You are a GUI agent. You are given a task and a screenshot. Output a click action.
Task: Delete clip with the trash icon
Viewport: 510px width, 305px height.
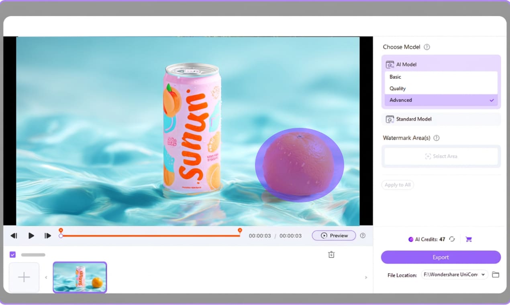pos(331,255)
